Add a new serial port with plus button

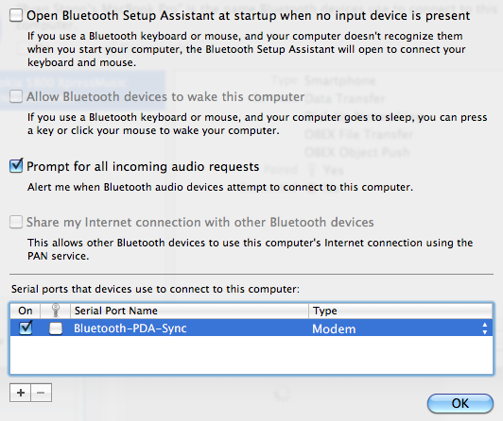click(21, 393)
